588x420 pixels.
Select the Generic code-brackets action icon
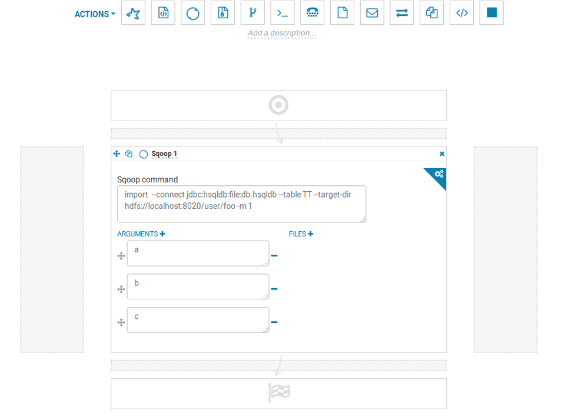pyautogui.click(x=461, y=13)
